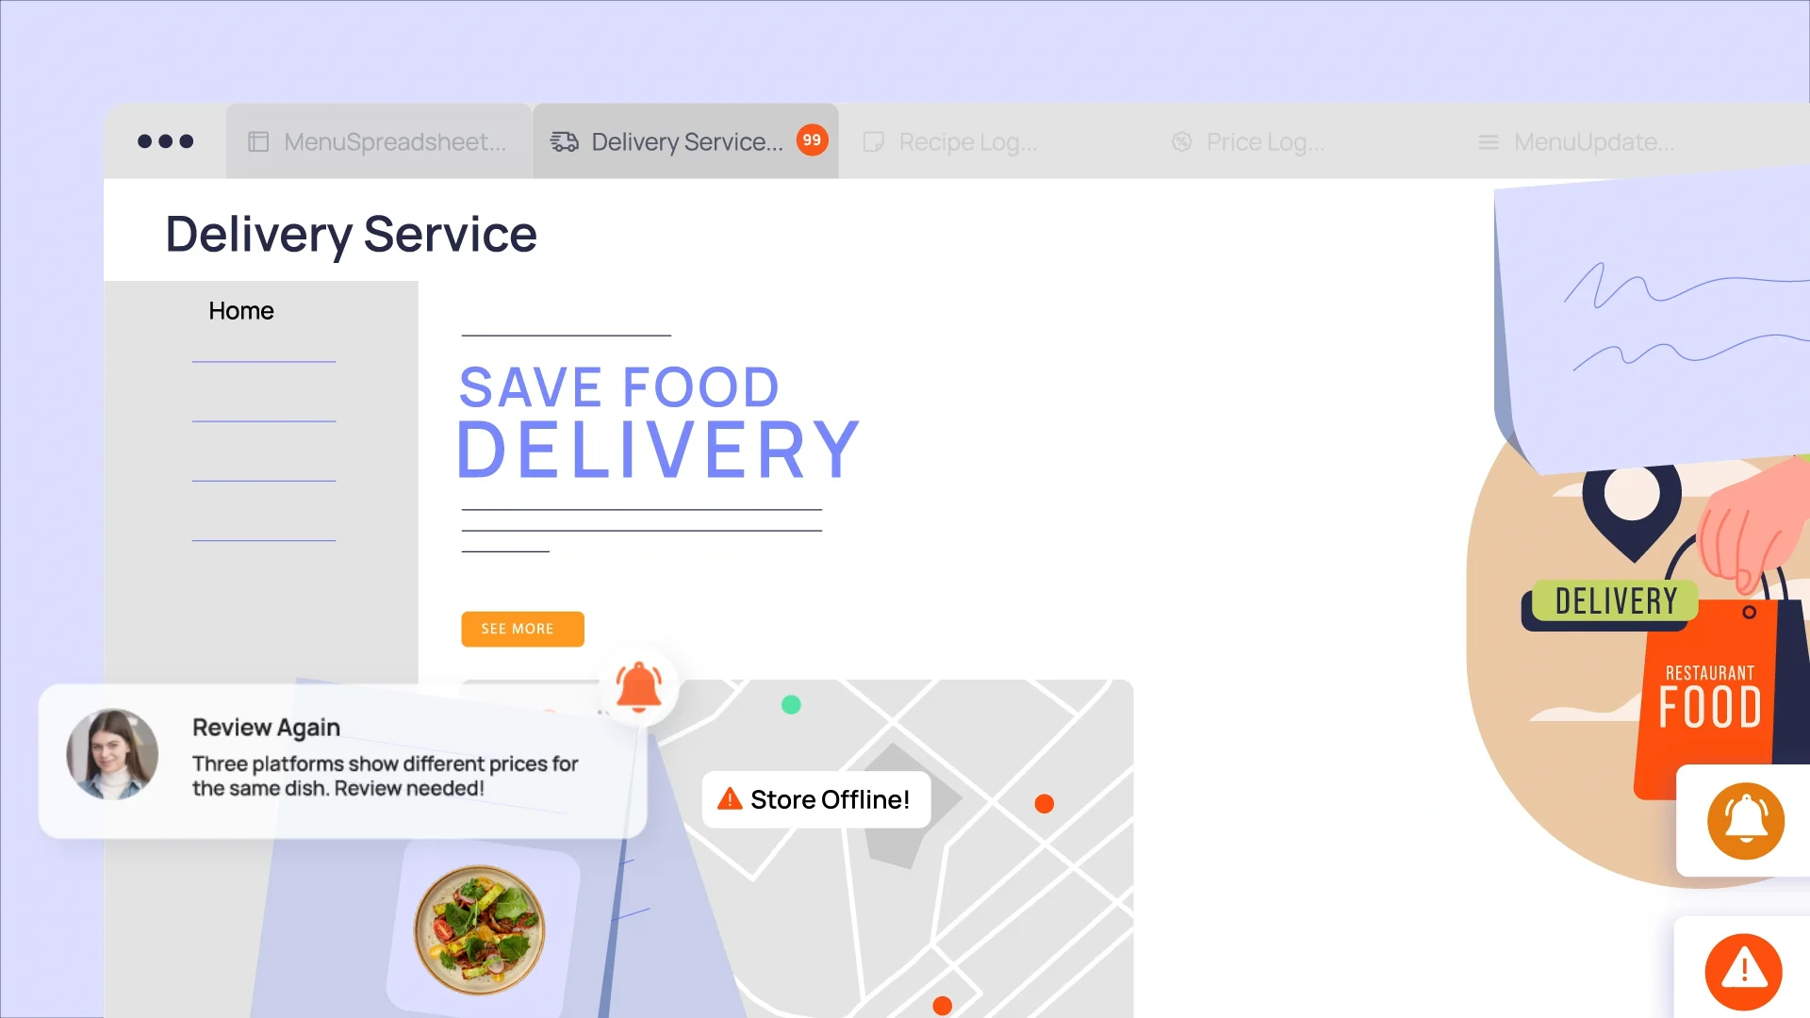1810x1018 pixels.
Task: Click the green marker on the map
Action: [791, 704]
